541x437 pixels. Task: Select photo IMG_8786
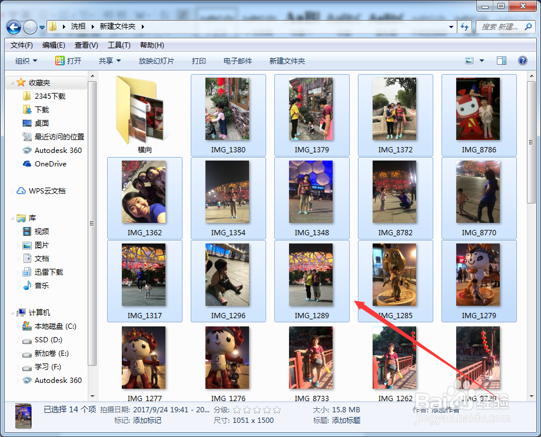479,115
